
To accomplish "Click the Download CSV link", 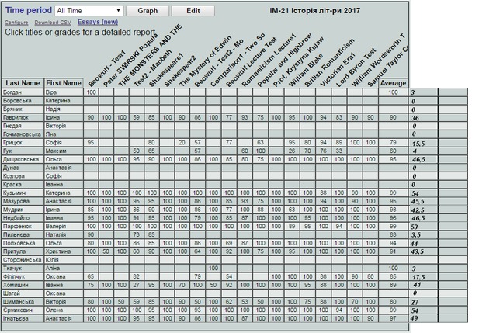I will (x=53, y=23).
